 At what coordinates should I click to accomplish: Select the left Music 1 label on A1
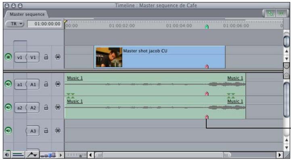point(75,78)
